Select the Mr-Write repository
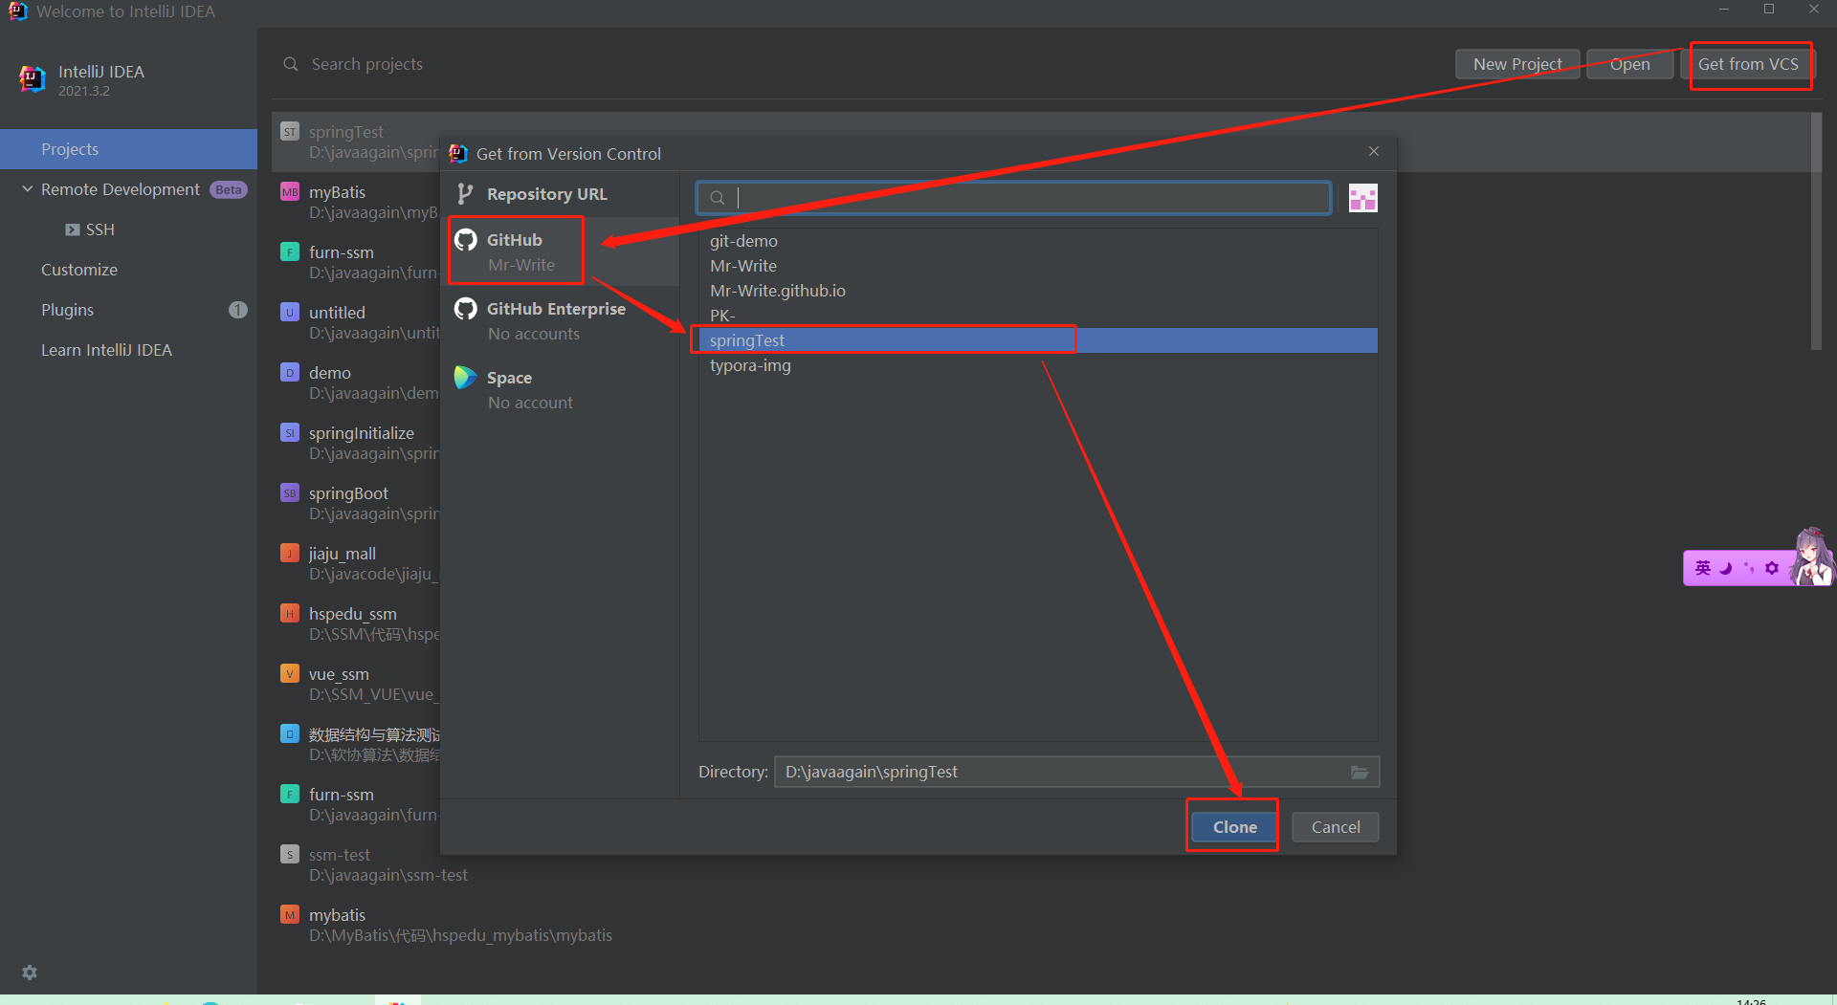 (x=1038, y=266)
